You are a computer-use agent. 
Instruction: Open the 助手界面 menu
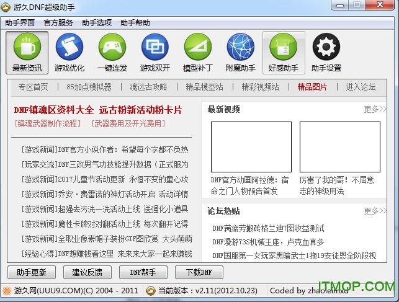(20, 23)
